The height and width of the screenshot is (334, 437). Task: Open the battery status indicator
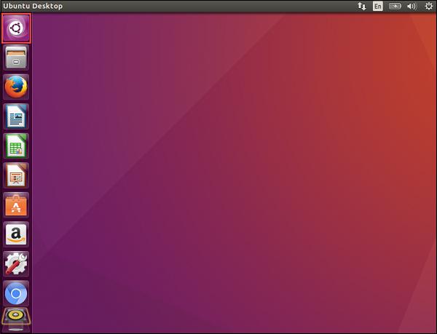point(395,6)
